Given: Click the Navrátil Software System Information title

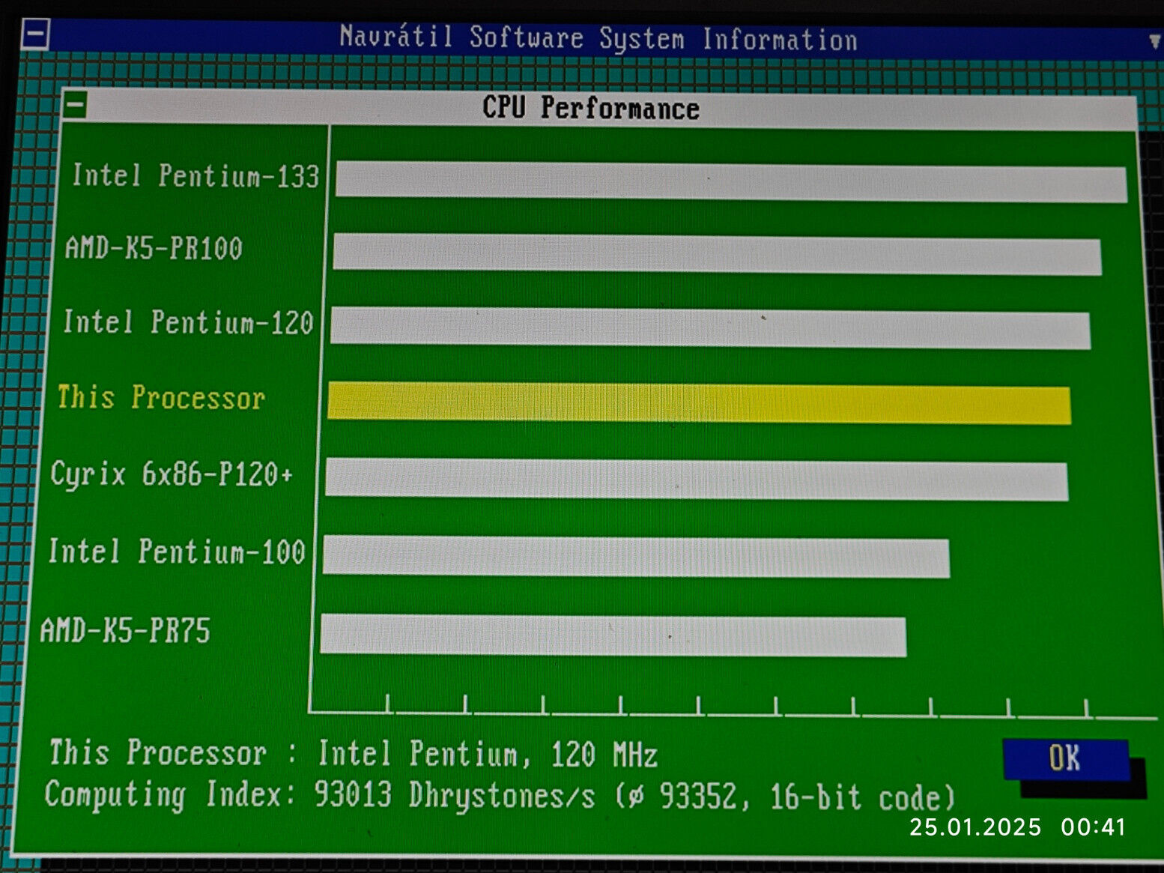Looking at the screenshot, I should click(598, 37).
